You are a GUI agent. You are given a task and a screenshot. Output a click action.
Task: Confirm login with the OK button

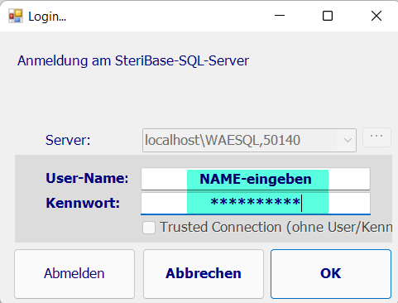click(331, 274)
